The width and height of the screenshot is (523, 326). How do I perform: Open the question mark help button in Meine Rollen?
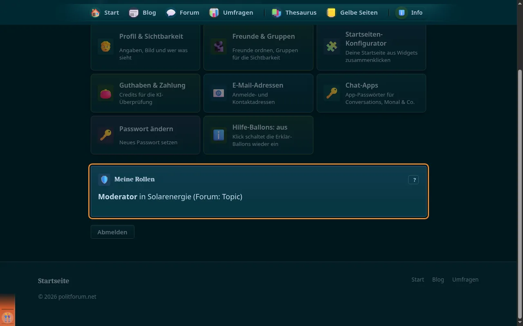(x=413, y=180)
